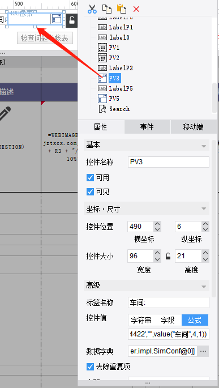Click the 宽度 field showing 96
Image resolution: width=219 pixels, height=388 pixels.
pyautogui.click(x=141, y=256)
